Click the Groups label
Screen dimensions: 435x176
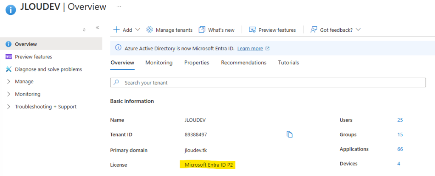click(348, 135)
